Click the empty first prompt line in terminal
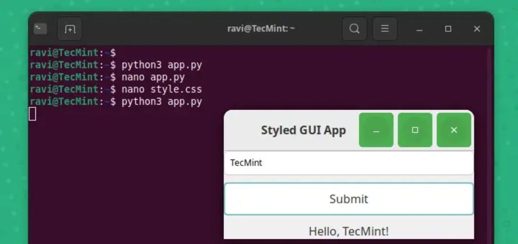The height and width of the screenshot is (244, 518). coord(73,53)
